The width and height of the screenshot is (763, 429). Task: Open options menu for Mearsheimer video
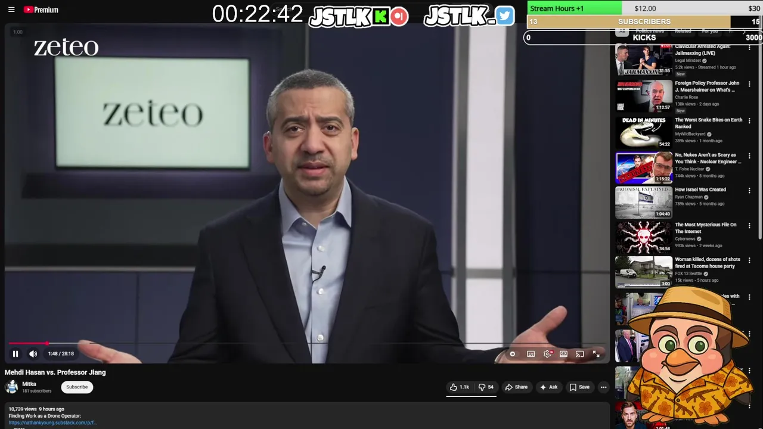pyautogui.click(x=749, y=84)
